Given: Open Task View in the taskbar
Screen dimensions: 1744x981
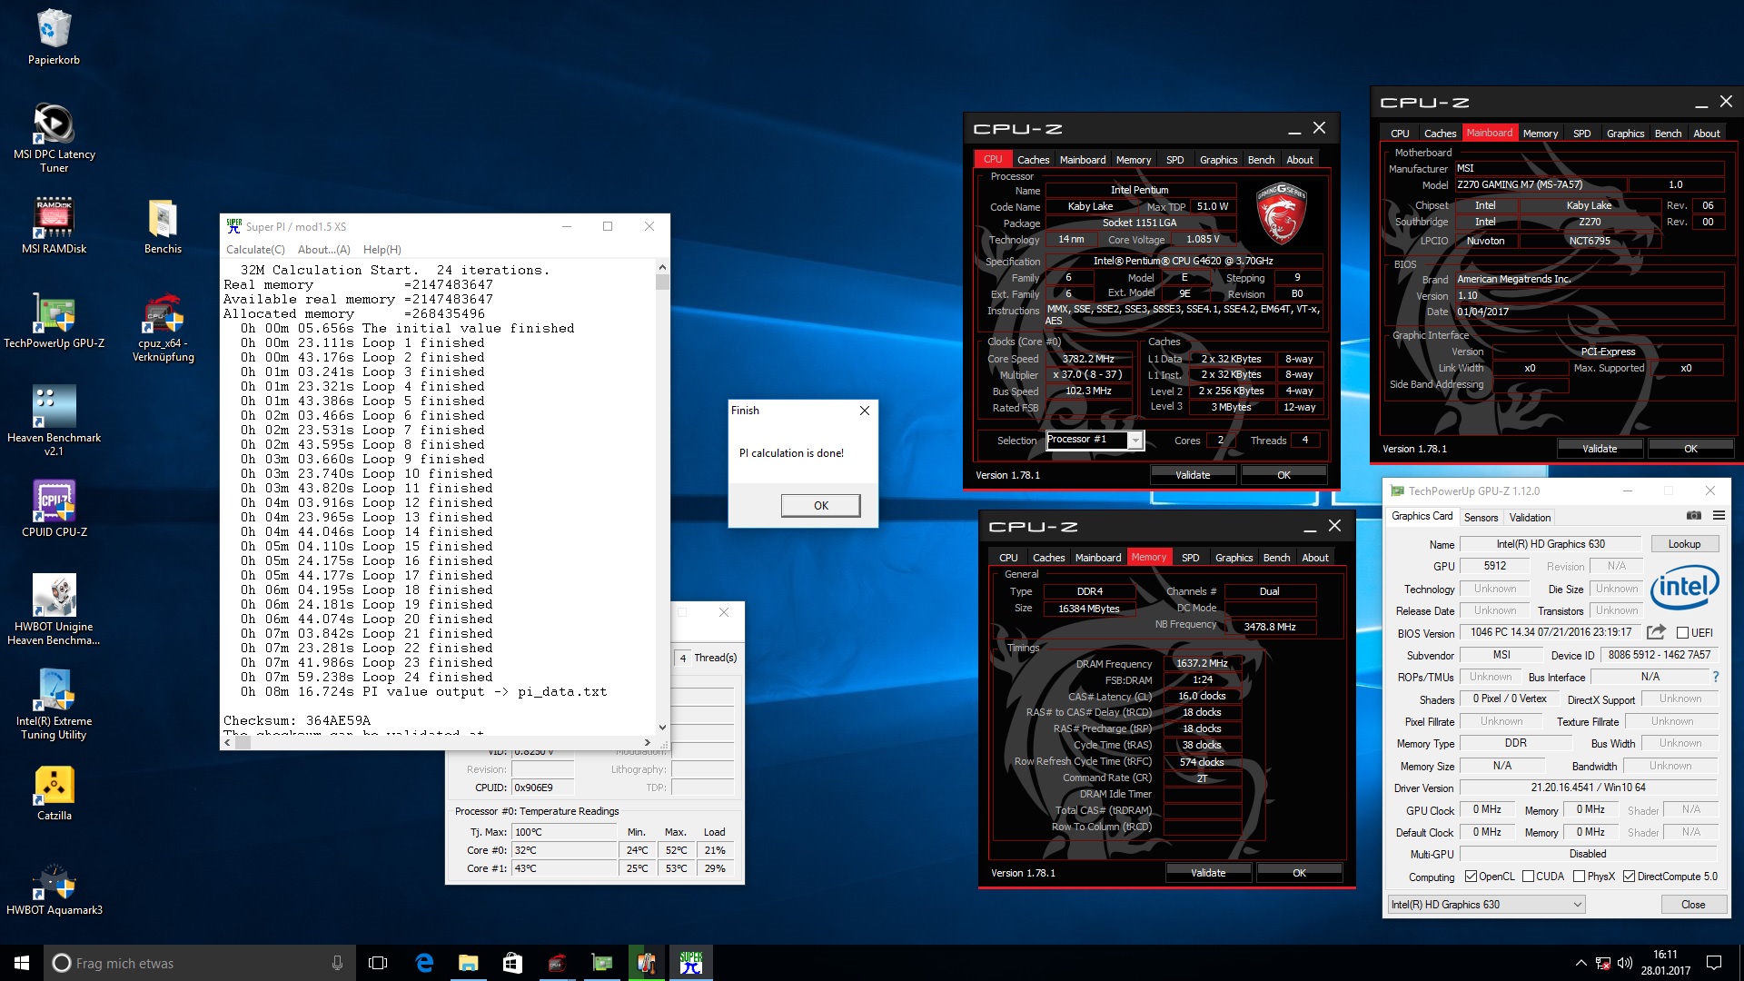Looking at the screenshot, I should coord(378,963).
